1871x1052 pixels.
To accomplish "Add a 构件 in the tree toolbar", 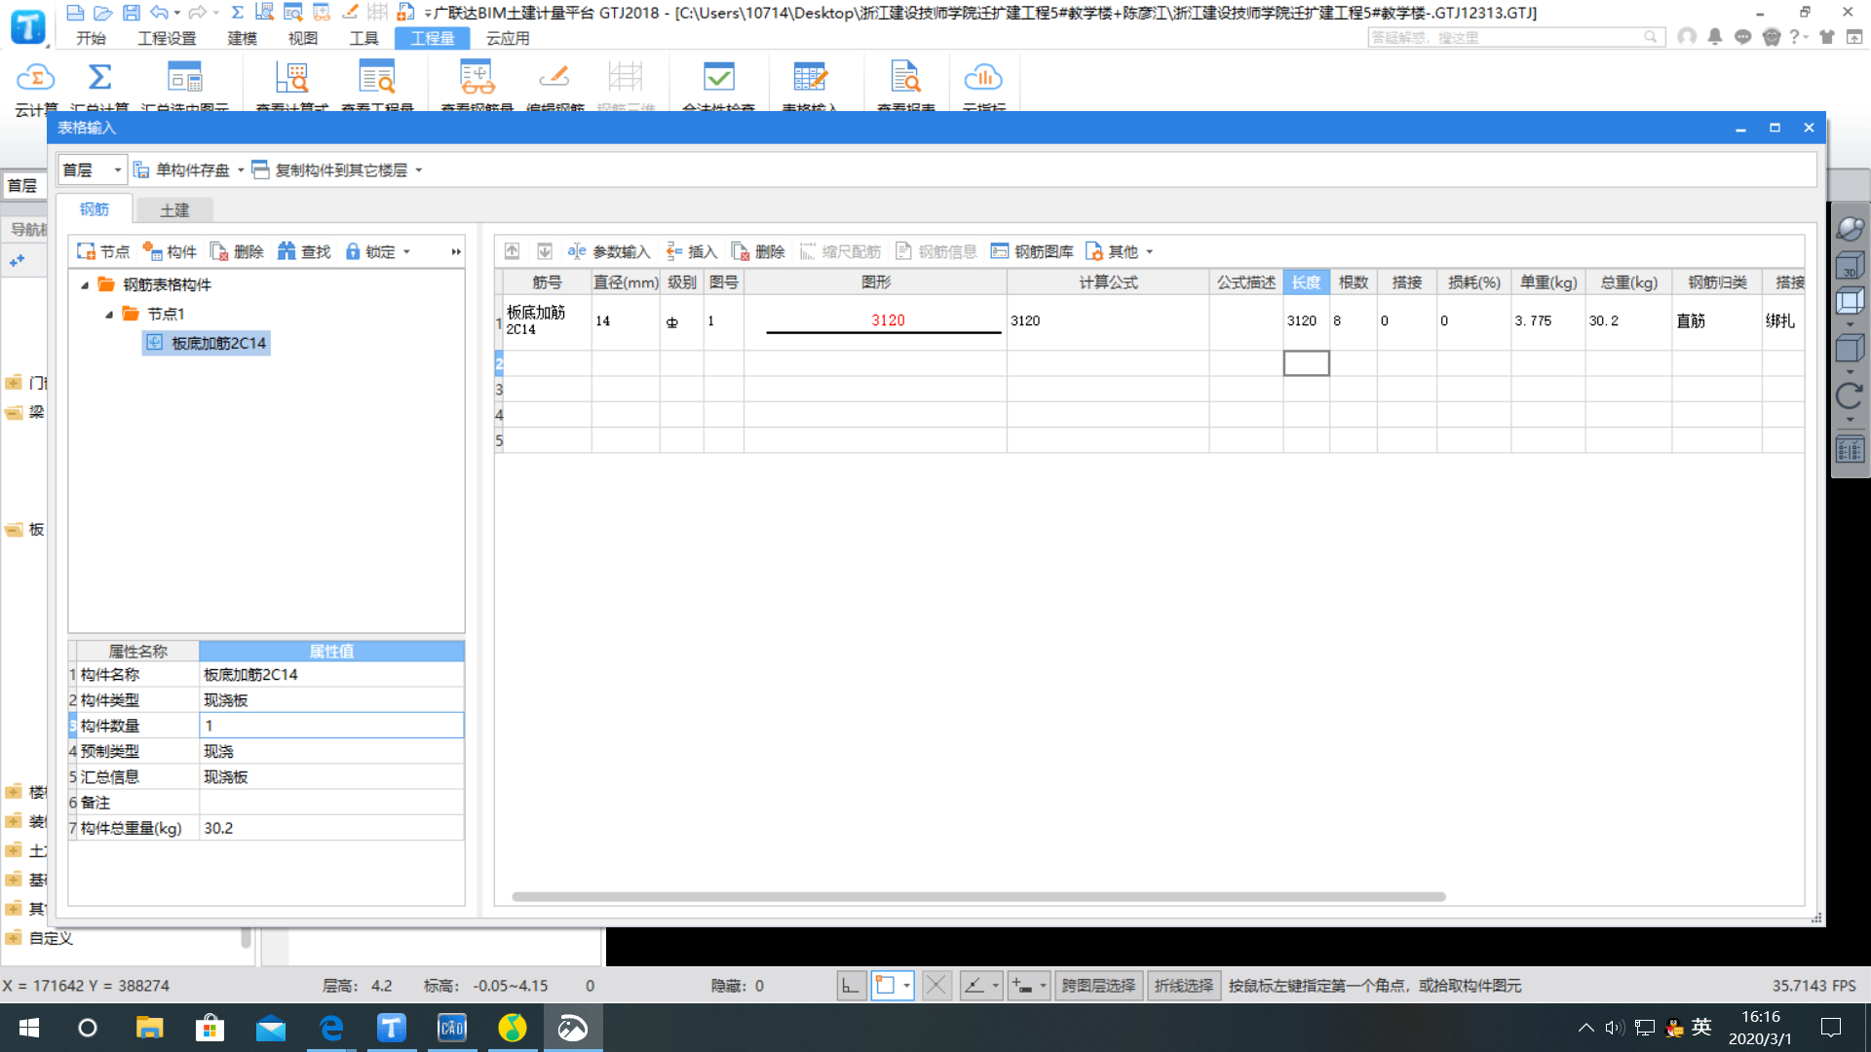I will coord(170,251).
